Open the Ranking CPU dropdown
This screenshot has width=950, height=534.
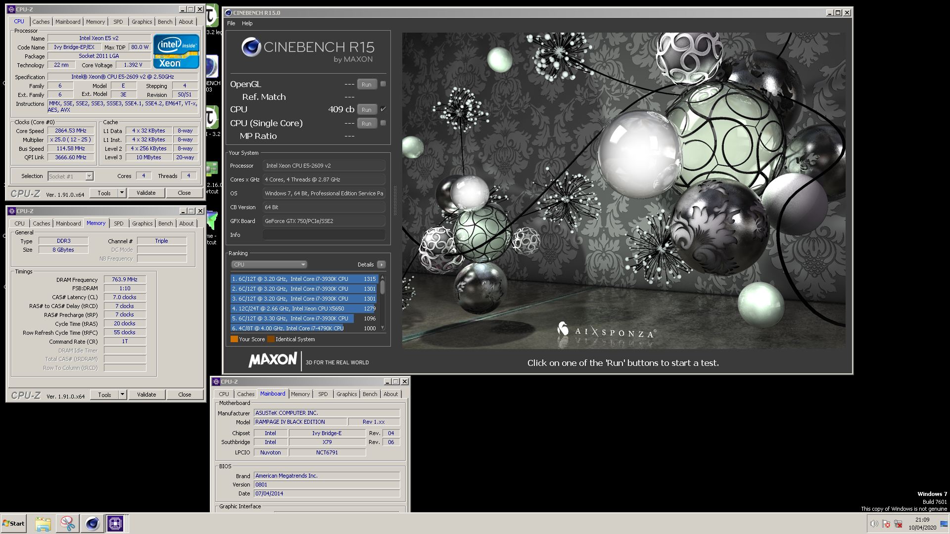point(269,265)
